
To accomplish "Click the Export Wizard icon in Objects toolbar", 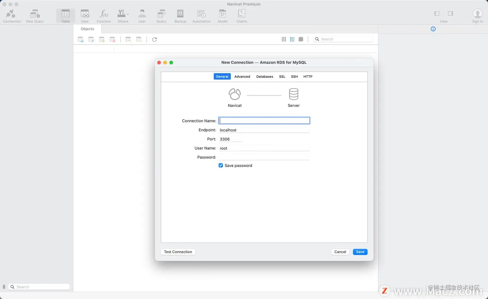I will point(139,39).
